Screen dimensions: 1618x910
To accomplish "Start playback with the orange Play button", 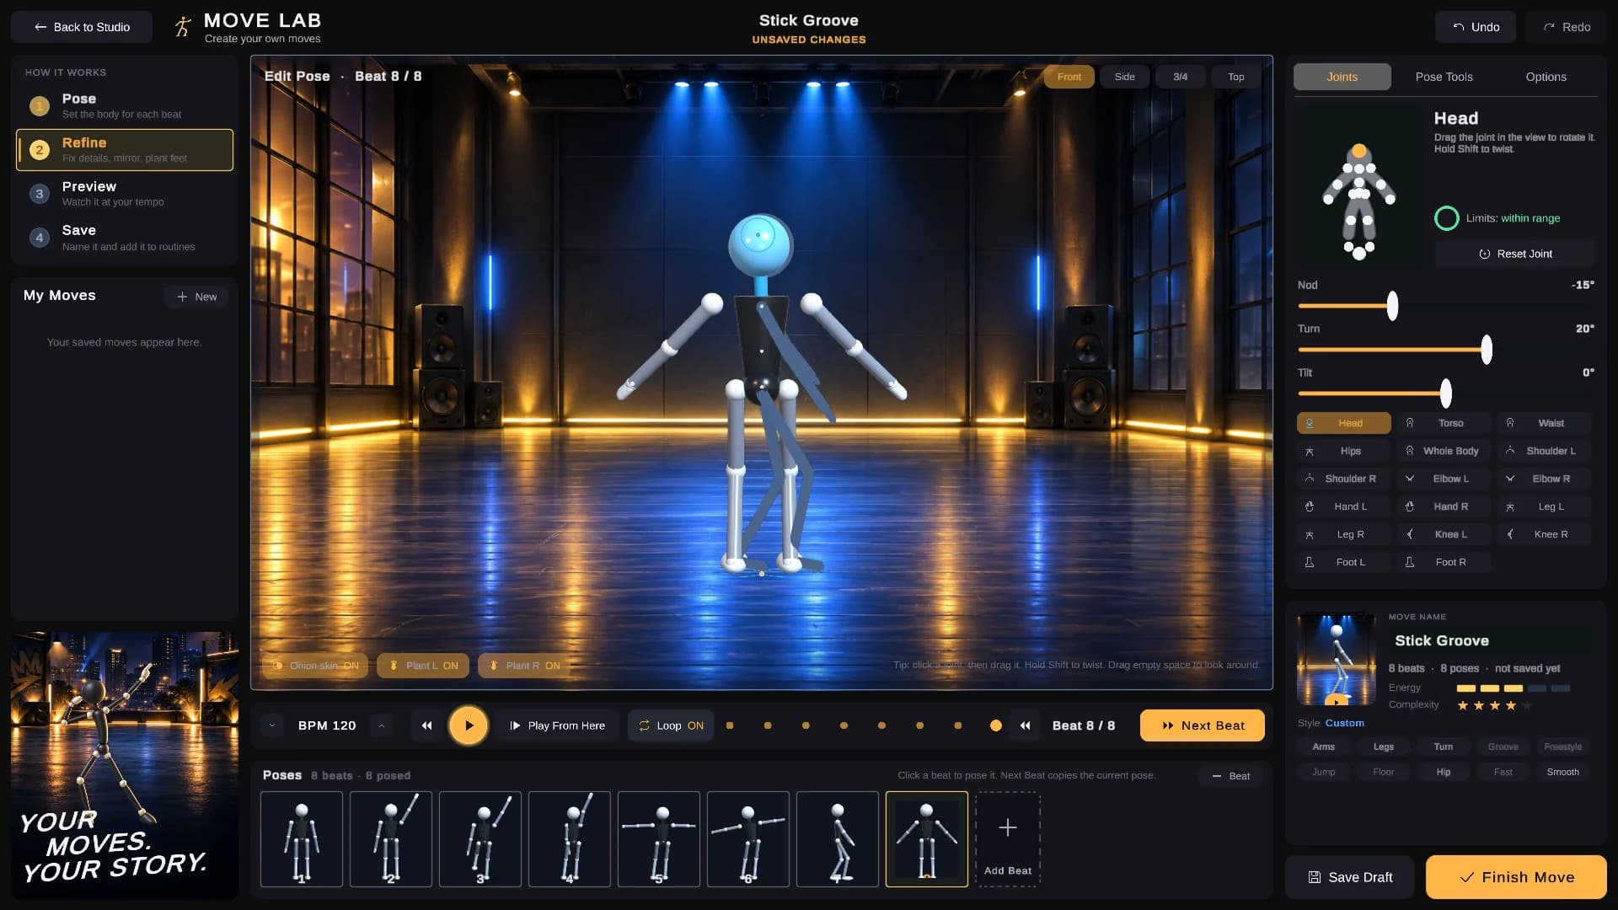I will point(469,725).
